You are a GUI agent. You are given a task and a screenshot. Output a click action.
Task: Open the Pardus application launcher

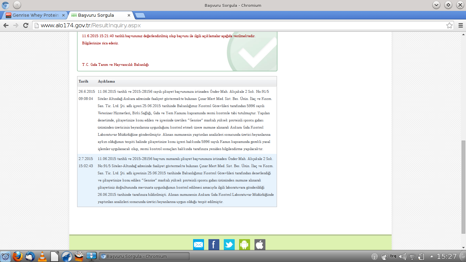pos(5,256)
